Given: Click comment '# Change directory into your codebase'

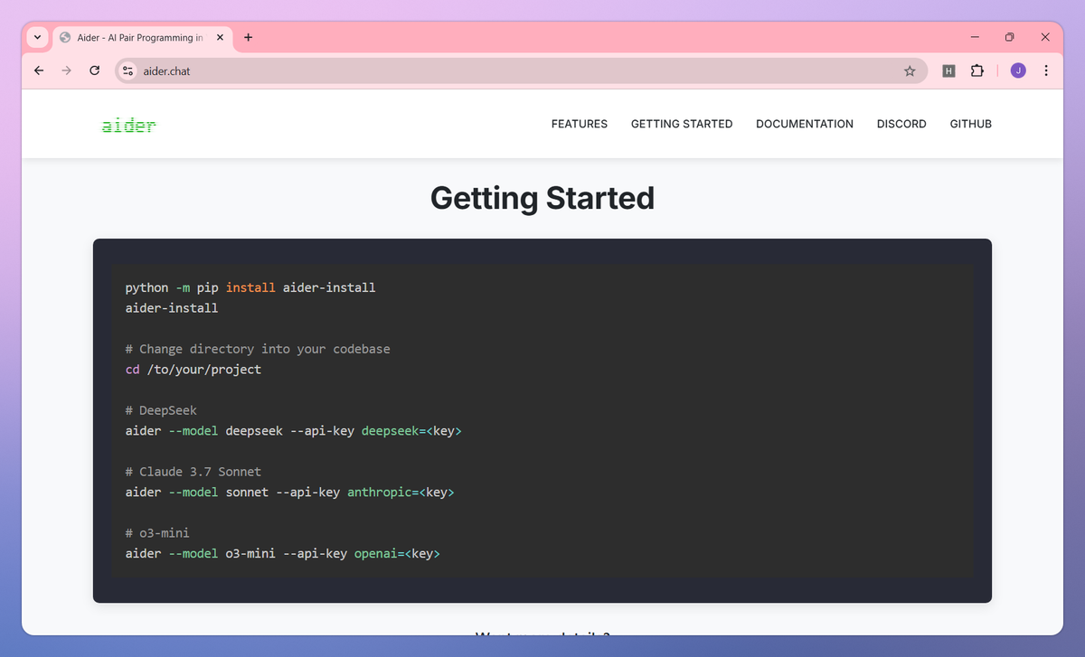Looking at the screenshot, I should pyautogui.click(x=258, y=349).
